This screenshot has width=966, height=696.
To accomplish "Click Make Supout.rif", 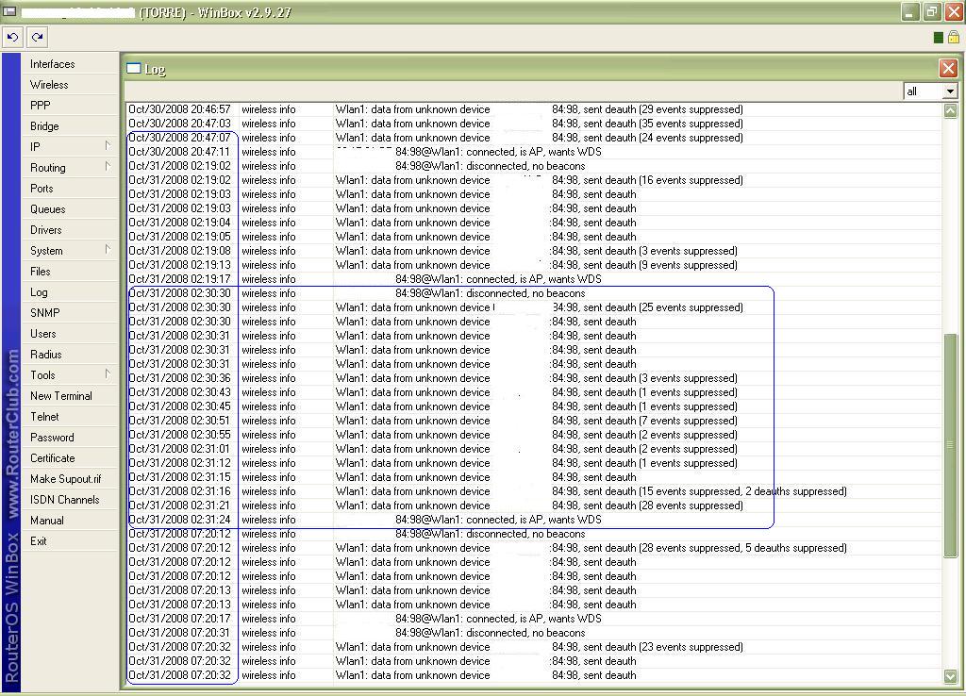I will 70,478.
